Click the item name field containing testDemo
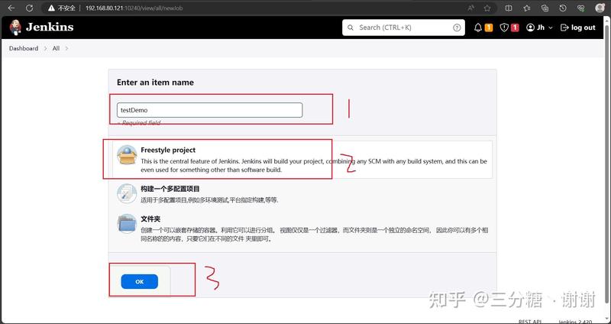Screen dimensions: 611x324 (x=209, y=110)
